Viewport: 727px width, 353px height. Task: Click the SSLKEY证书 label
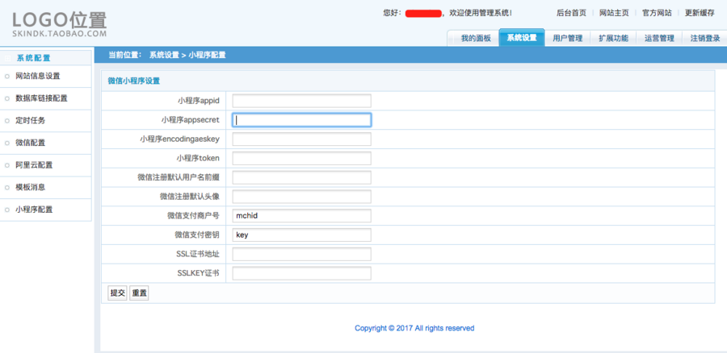198,273
